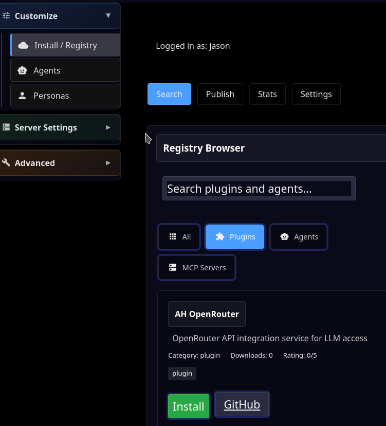Open the Stats tab
Image resolution: width=386 pixels, height=426 pixels.
tap(267, 94)
